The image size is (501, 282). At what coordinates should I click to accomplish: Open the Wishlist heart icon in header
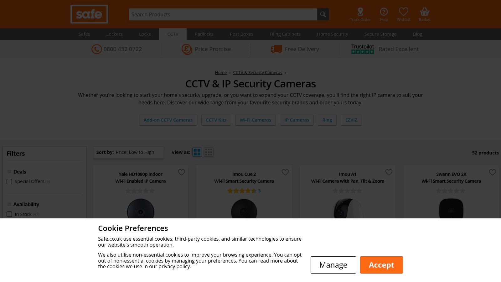pyautogui.click(x=403, y=12)
